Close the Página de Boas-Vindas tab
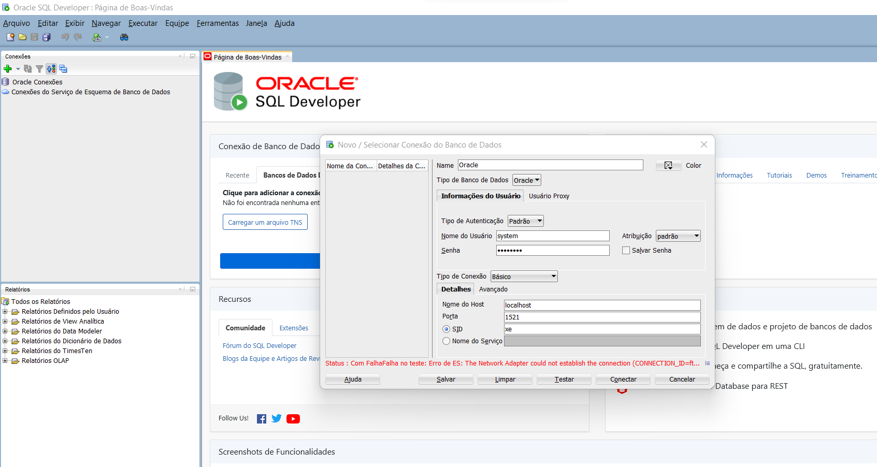Image resolution: width=877 pixels, height=467 pixels. tap(287, 56)
